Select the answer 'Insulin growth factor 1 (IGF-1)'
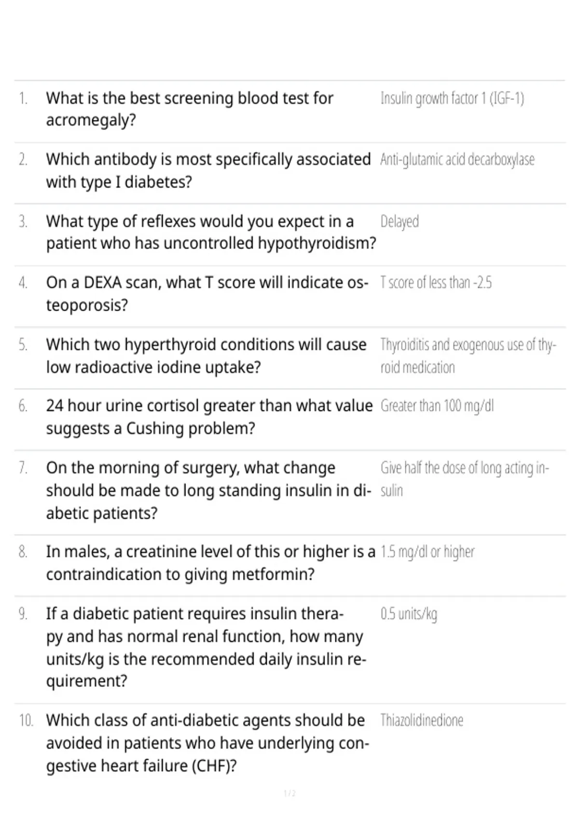579x820 pixels. (x=452, y=98)
